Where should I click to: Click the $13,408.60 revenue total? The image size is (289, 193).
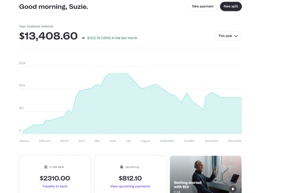pos(48,36)
